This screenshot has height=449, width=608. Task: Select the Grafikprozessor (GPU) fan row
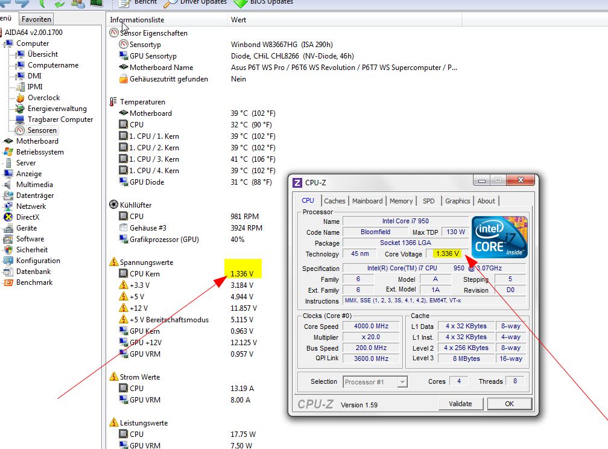click(x=182, y=240)
